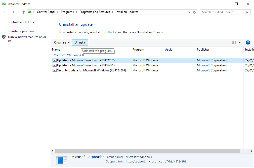Click the shield icon beside Windows features
Viewport: 254px width, 168px height.
tap(4, 37)
